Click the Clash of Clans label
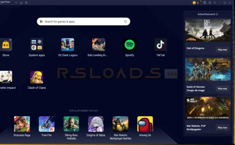 37,88
